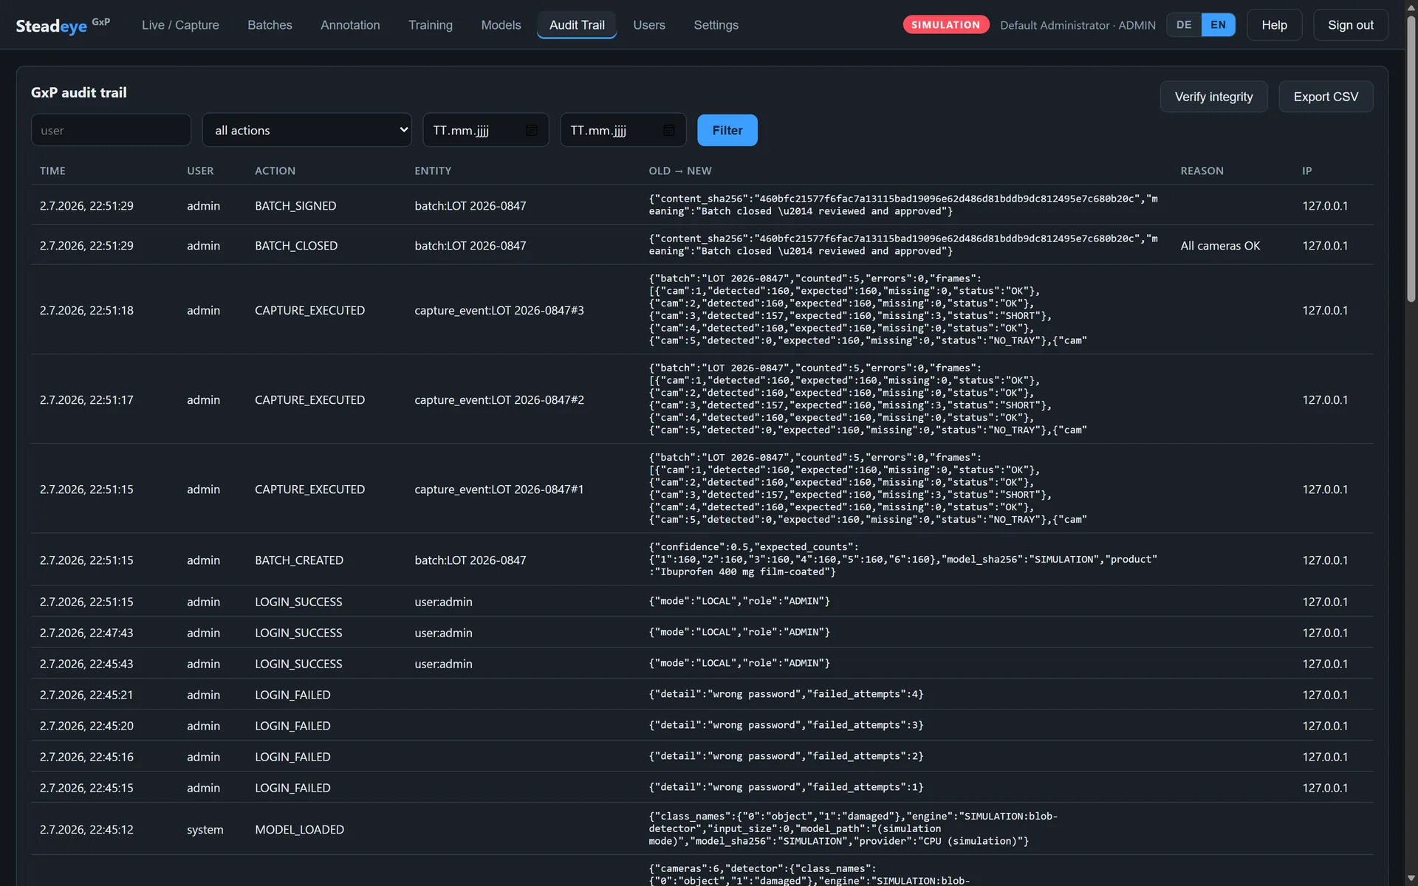Click the Steadeye GxP logo
Screen dimensions: 1418x886
coord(63,25)
